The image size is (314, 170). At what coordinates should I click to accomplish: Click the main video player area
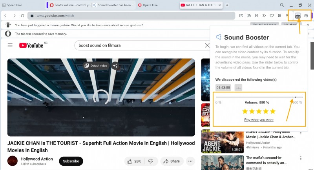101,97
